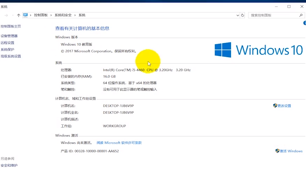The image size is (306, 171).
Task: Open 设备管理器 from sidebar
Action: pyautogui.click(x=9, y=36)
